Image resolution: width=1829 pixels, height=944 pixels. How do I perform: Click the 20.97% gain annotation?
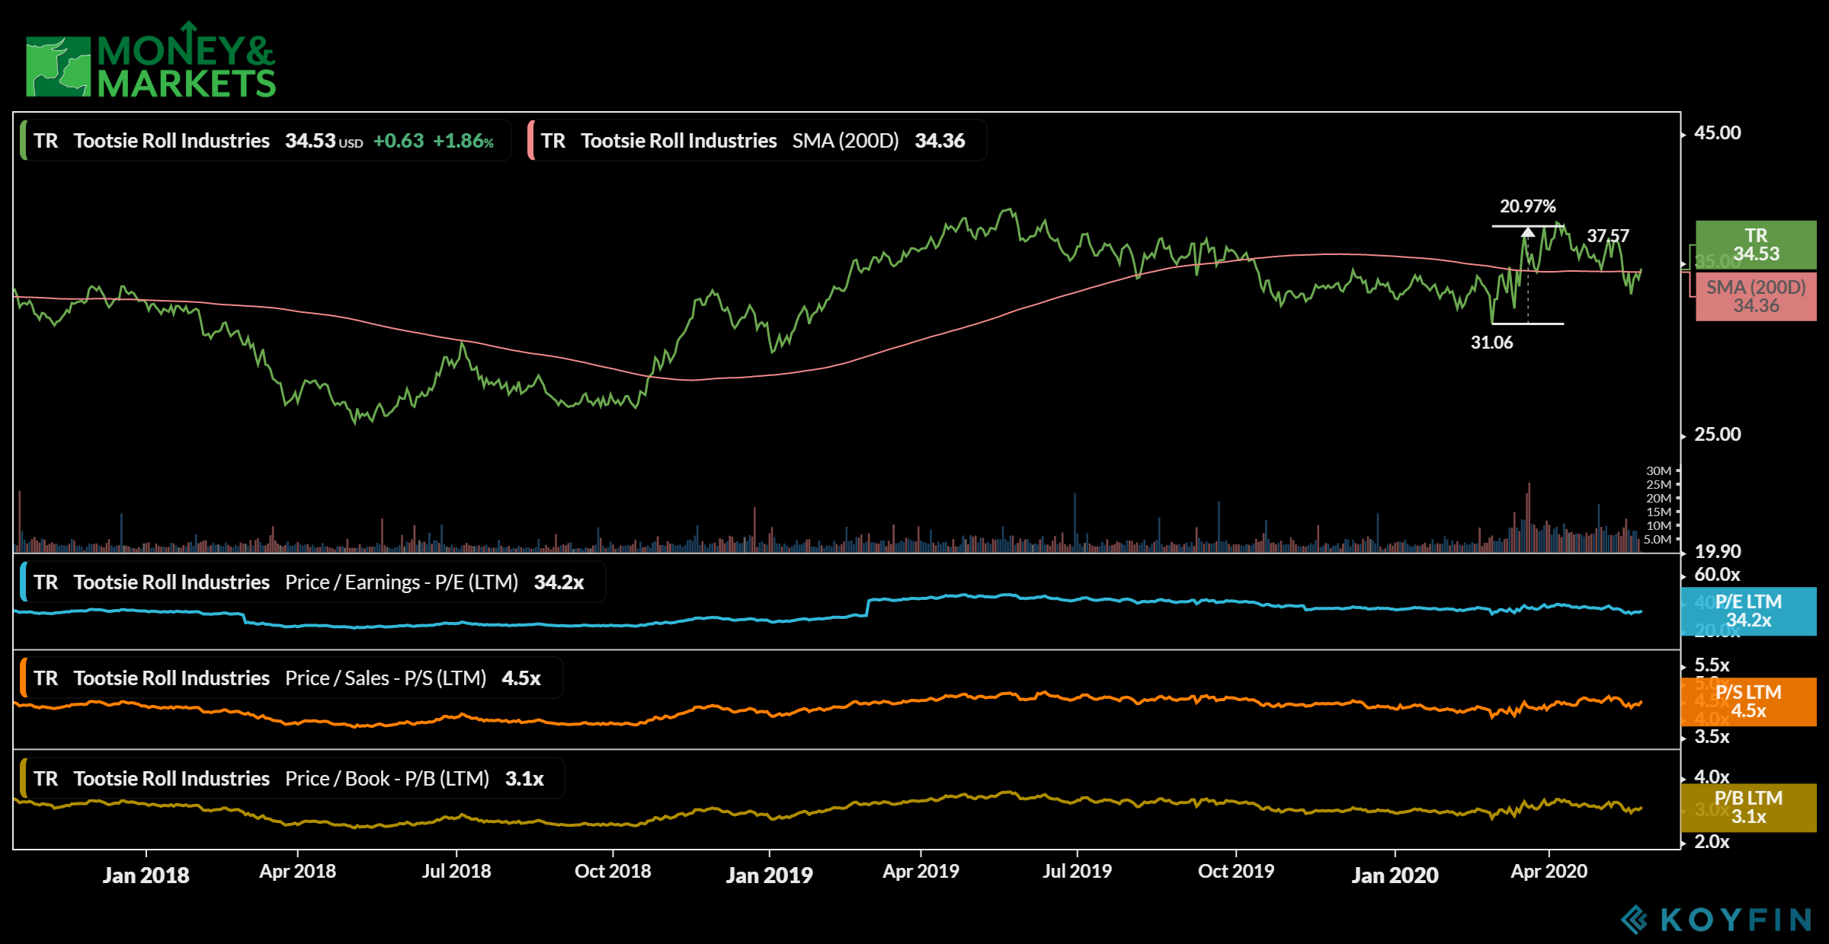[x=1527, y=206]
